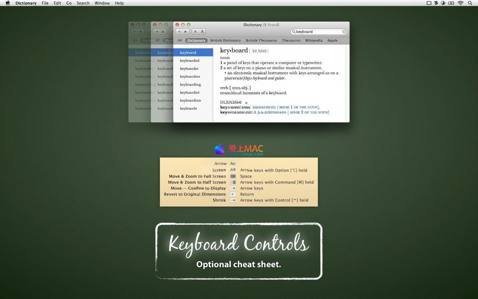
Task: Click the search field containing 'keyboard'
Action: (x=317, y=32)
